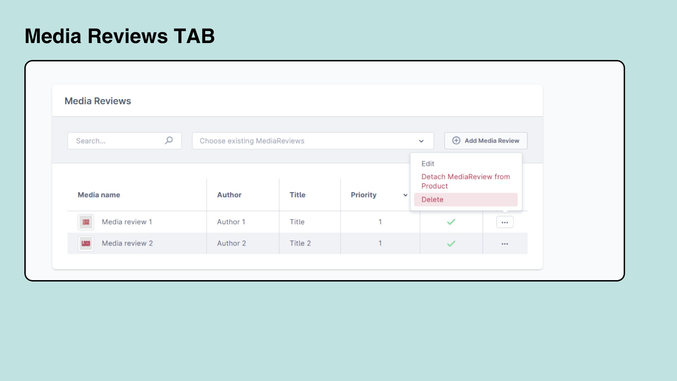Focus the Search input field
The image size is (677, 381).
point(124,141)
